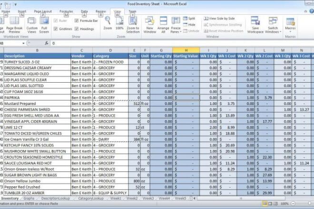
Task: Click the Save Workspace icon
Action: tap(255, 24)
